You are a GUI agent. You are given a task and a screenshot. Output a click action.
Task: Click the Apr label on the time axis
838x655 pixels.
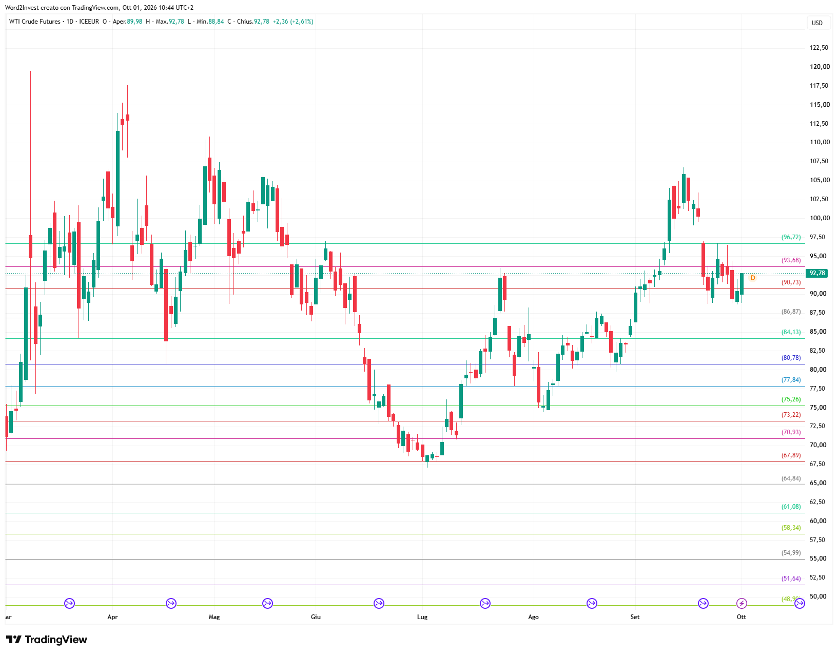112,617
